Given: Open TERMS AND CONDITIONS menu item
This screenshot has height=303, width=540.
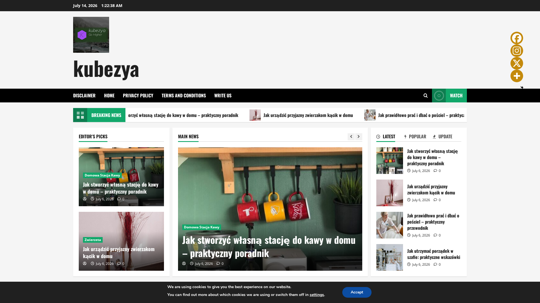Looking at the screenshot, I should coord(184,95).
